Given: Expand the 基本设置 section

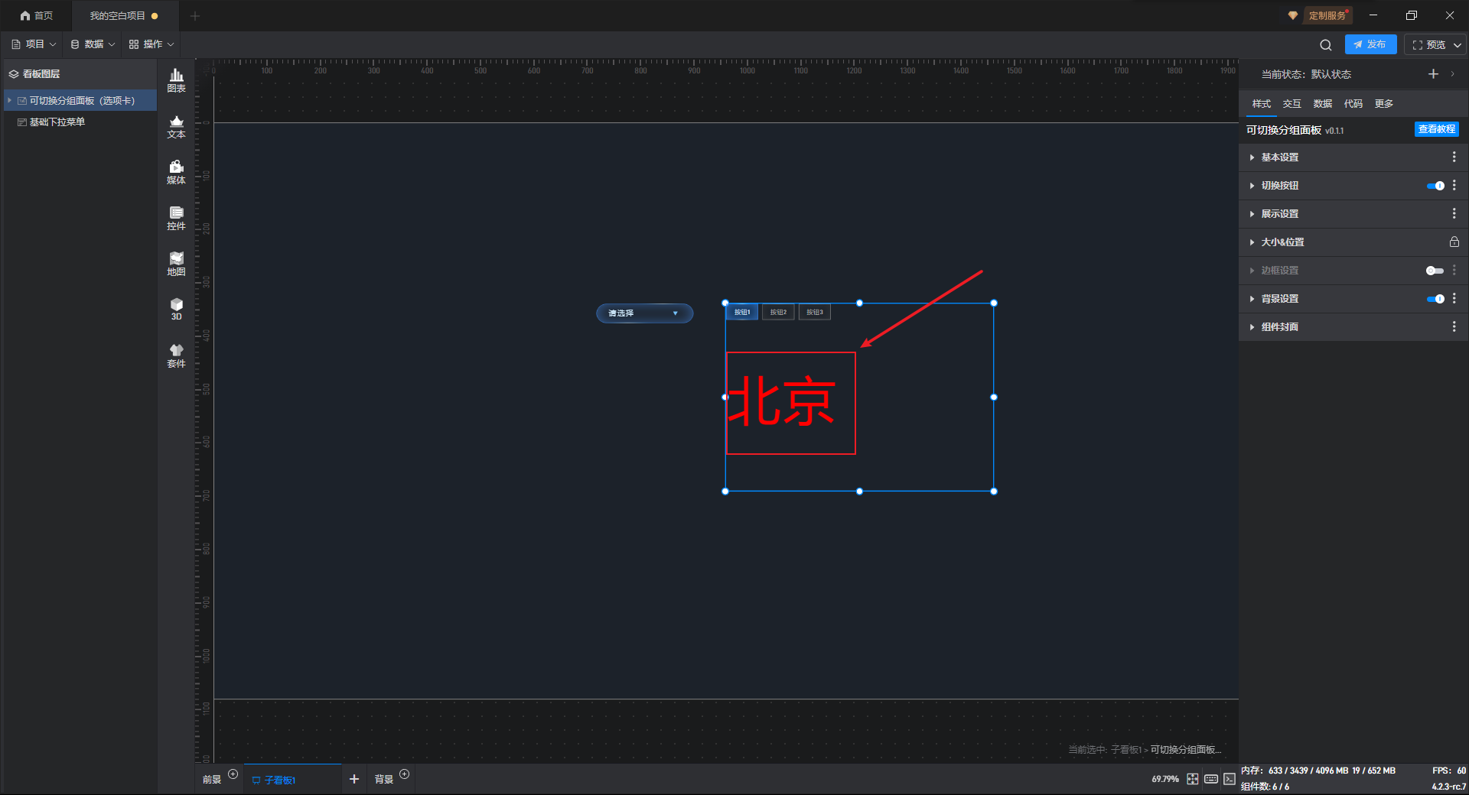Looking at the screenshot, I should [x=1279, y=157].
